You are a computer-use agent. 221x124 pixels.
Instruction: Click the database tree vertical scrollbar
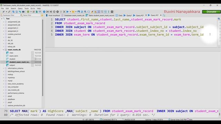pos(43,58)
